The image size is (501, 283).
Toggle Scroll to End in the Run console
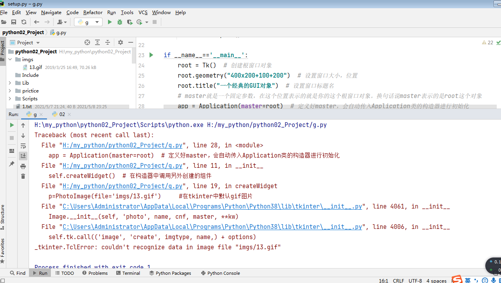point(23,156)
